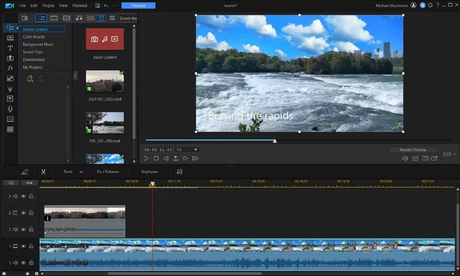Click the preview playback seek slider
This screenshot has width=460, height=276.
[x=274, y=140]
